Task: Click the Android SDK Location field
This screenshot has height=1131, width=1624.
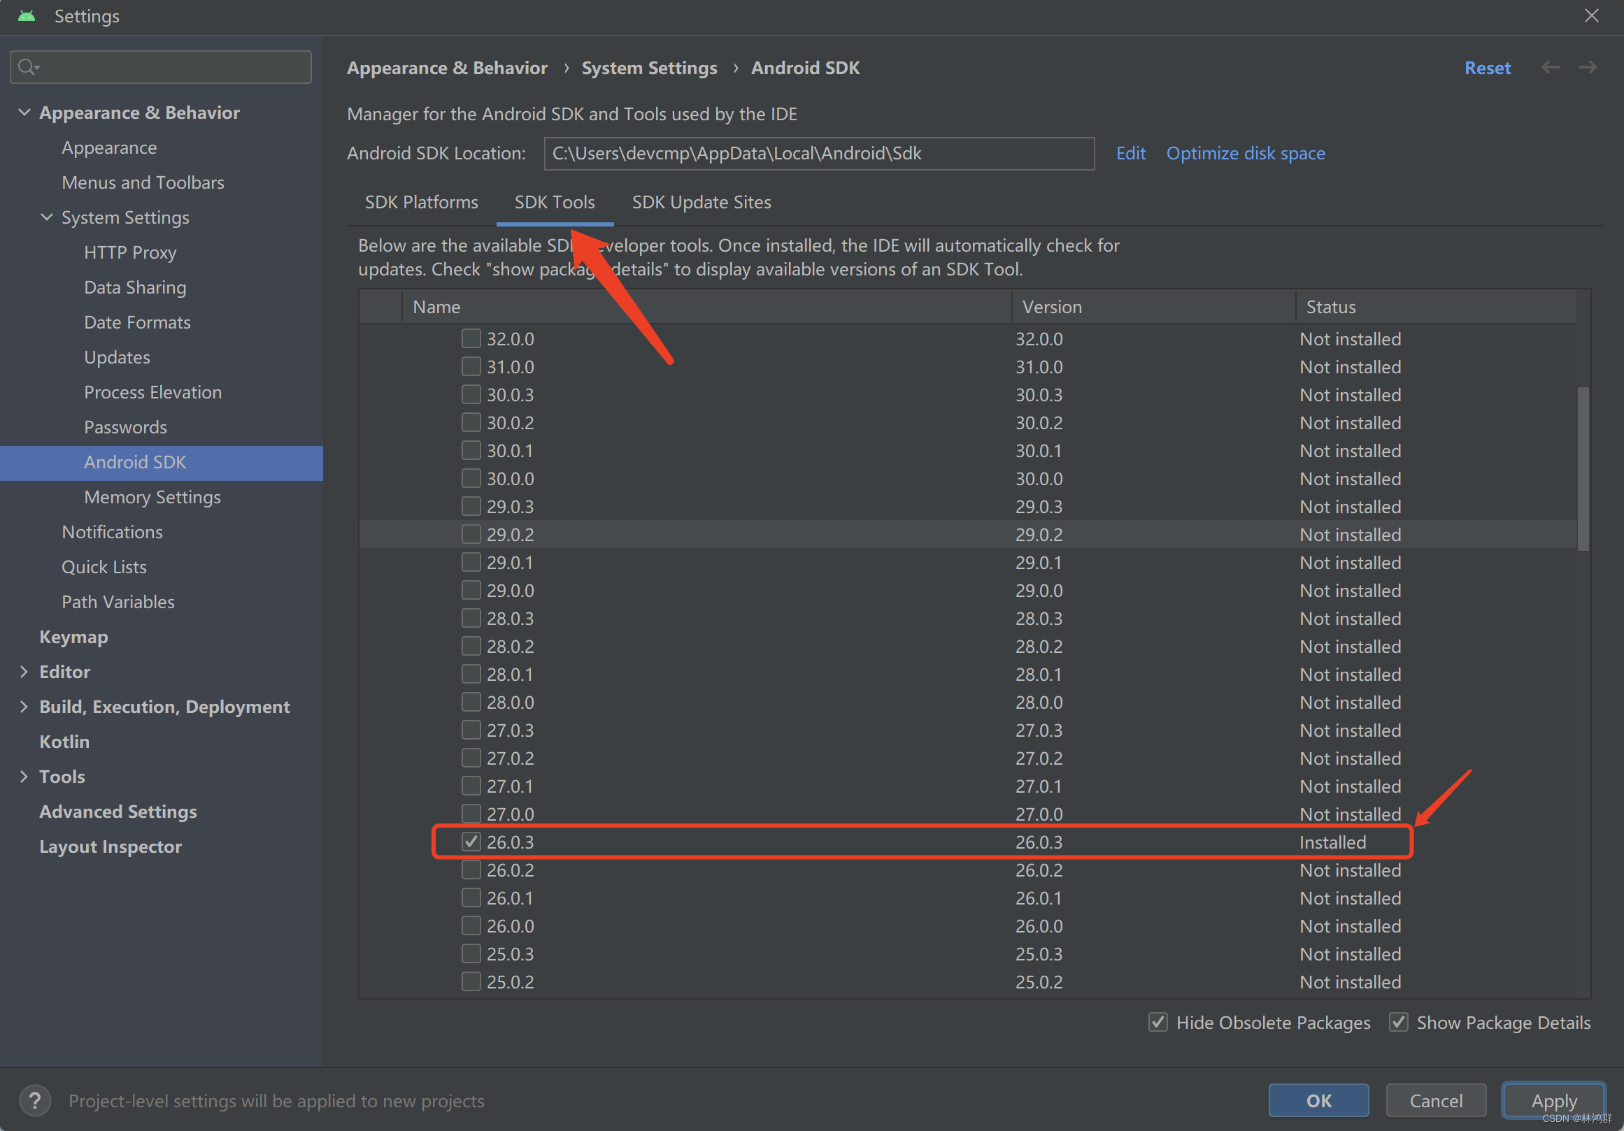Action: [819, 153]
